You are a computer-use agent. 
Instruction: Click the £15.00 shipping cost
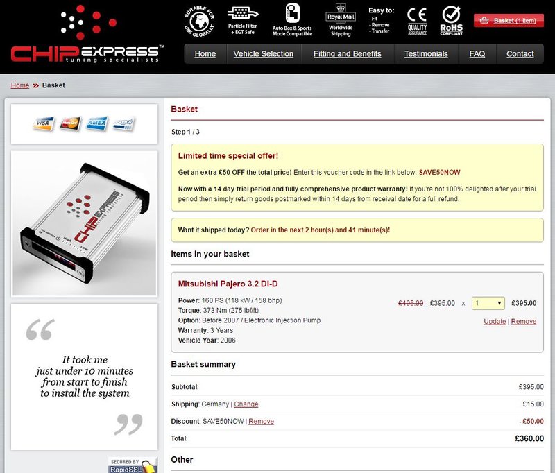[x=533, y=404]
